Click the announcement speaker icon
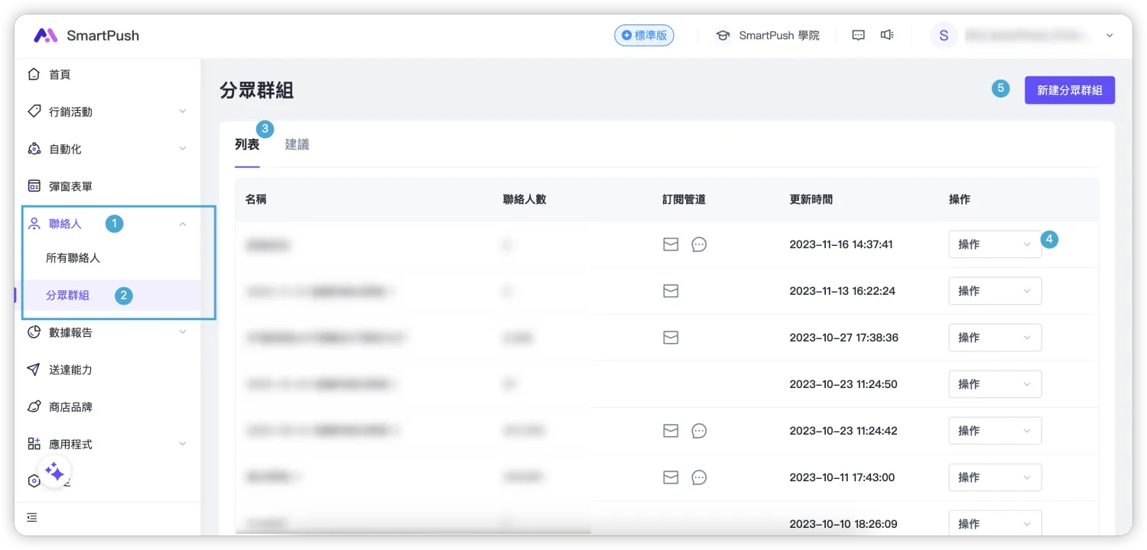The width and height of the screenshot is (1147, 550). pyautogui.click(x=886, y=36)
